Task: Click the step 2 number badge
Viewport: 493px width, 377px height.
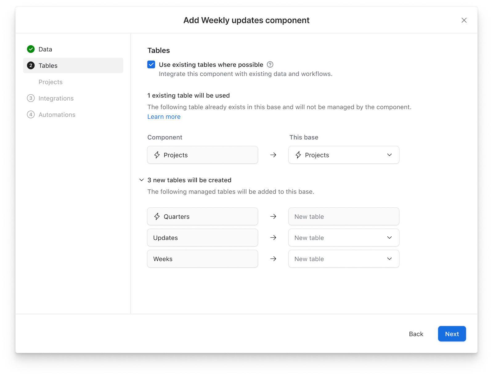Action: point(31,66)
